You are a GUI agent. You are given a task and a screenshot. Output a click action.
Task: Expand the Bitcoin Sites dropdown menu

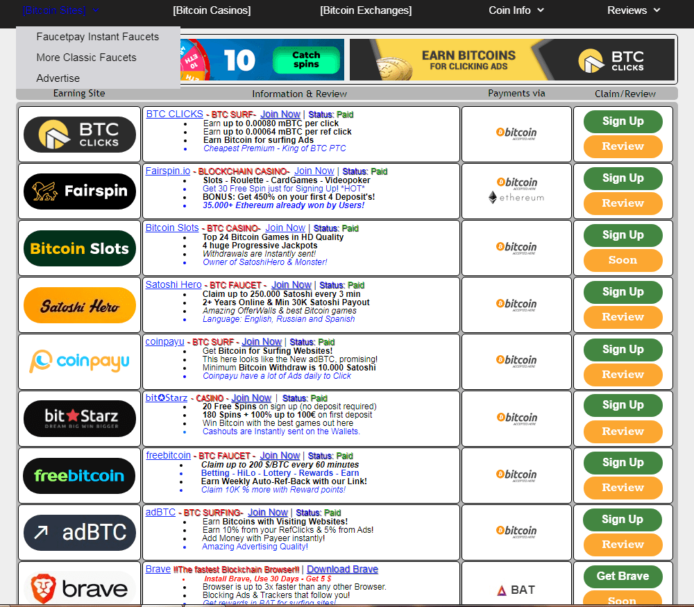click(60, 10)
